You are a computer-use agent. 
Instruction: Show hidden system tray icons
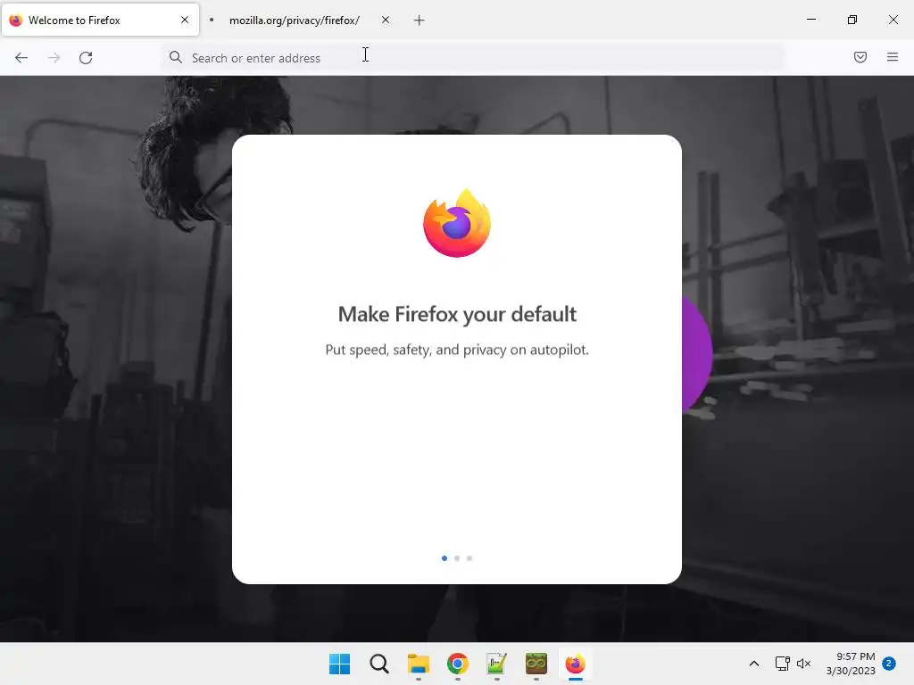(x=753, y=664)
